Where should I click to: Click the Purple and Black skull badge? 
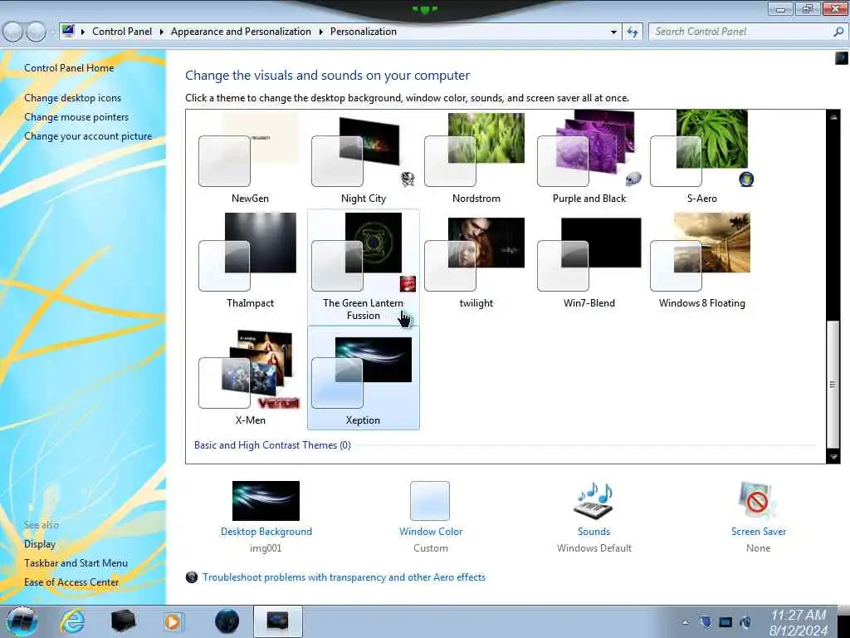[x=633, y=179]
